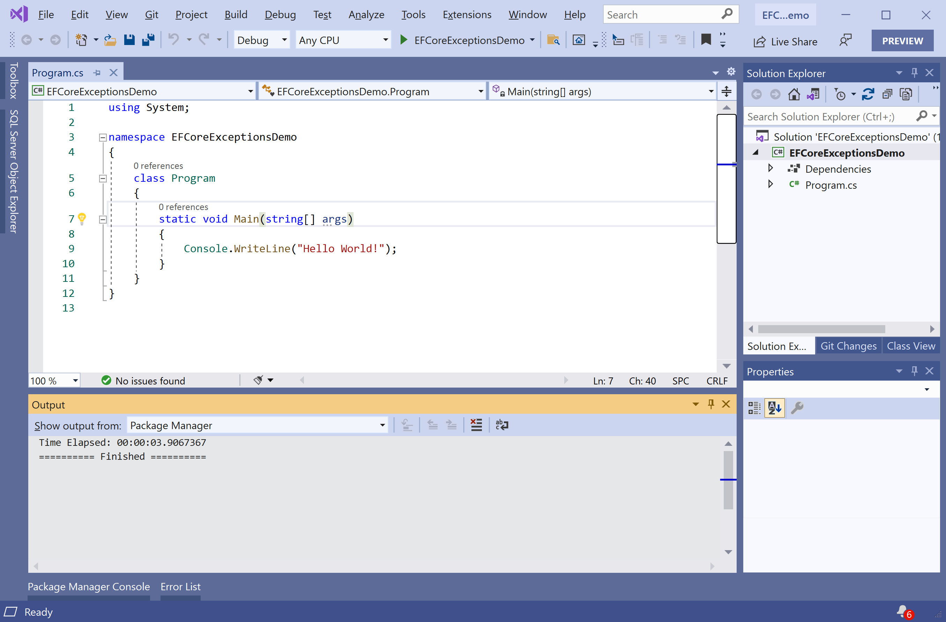Click the PREVIEW button

click(902, 40)
